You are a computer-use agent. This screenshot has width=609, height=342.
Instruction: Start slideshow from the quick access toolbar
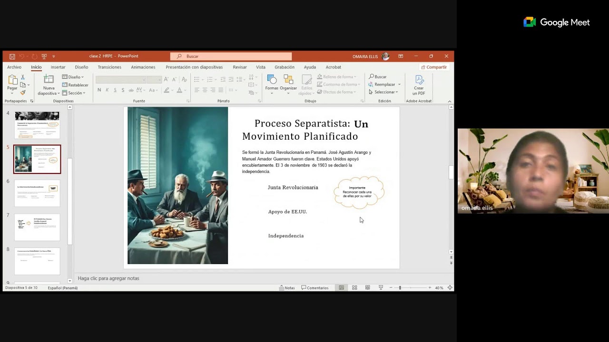click(x=44, y=56)
